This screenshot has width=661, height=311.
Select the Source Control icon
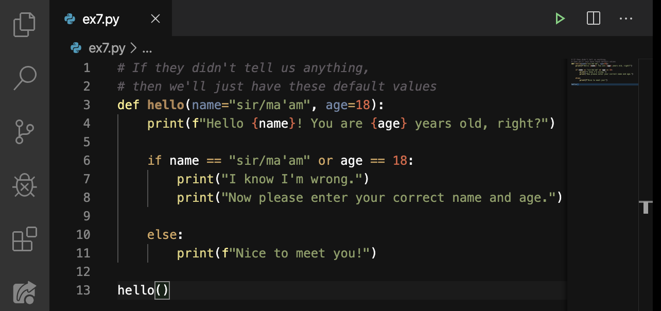pyautogui.click(x=24, y=131)
